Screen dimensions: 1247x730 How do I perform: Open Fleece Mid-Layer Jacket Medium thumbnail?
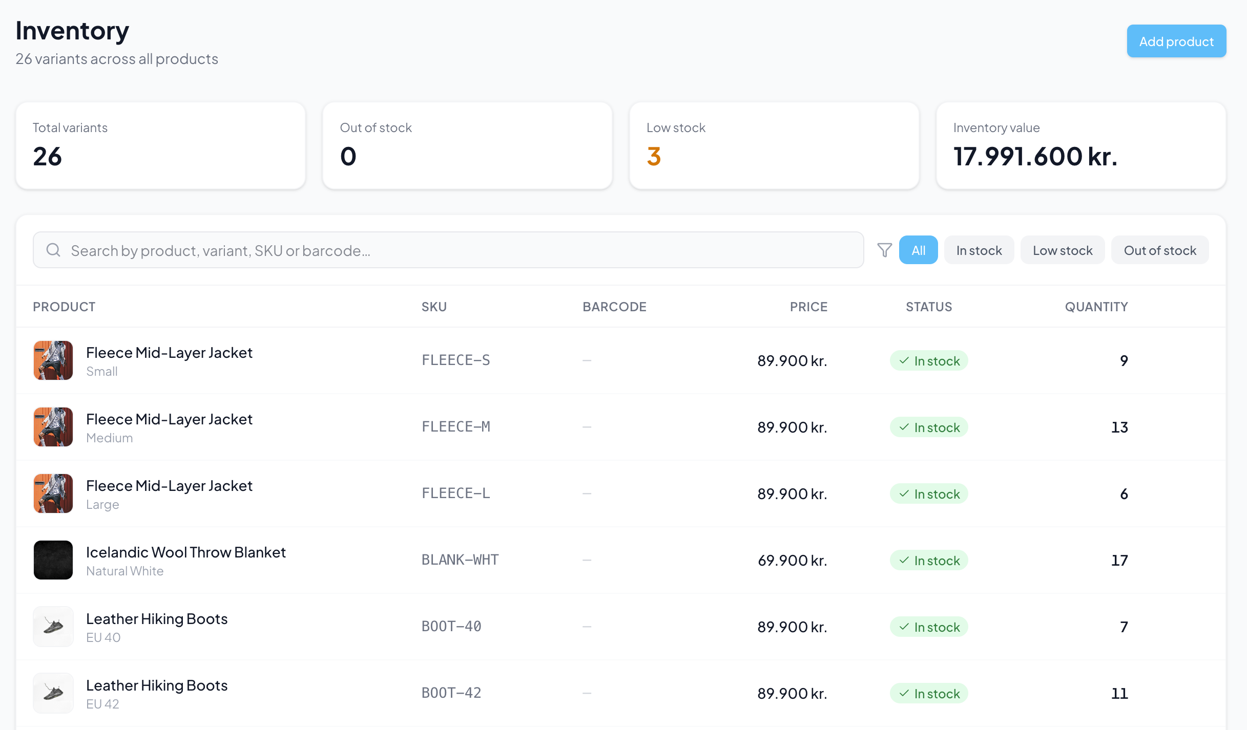pyautogui.click(x=53, y=427)
